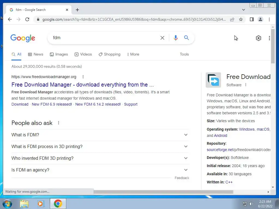Launch Windows Media Player from taskbar
This screenshot has width=279, height=209.
41,204
